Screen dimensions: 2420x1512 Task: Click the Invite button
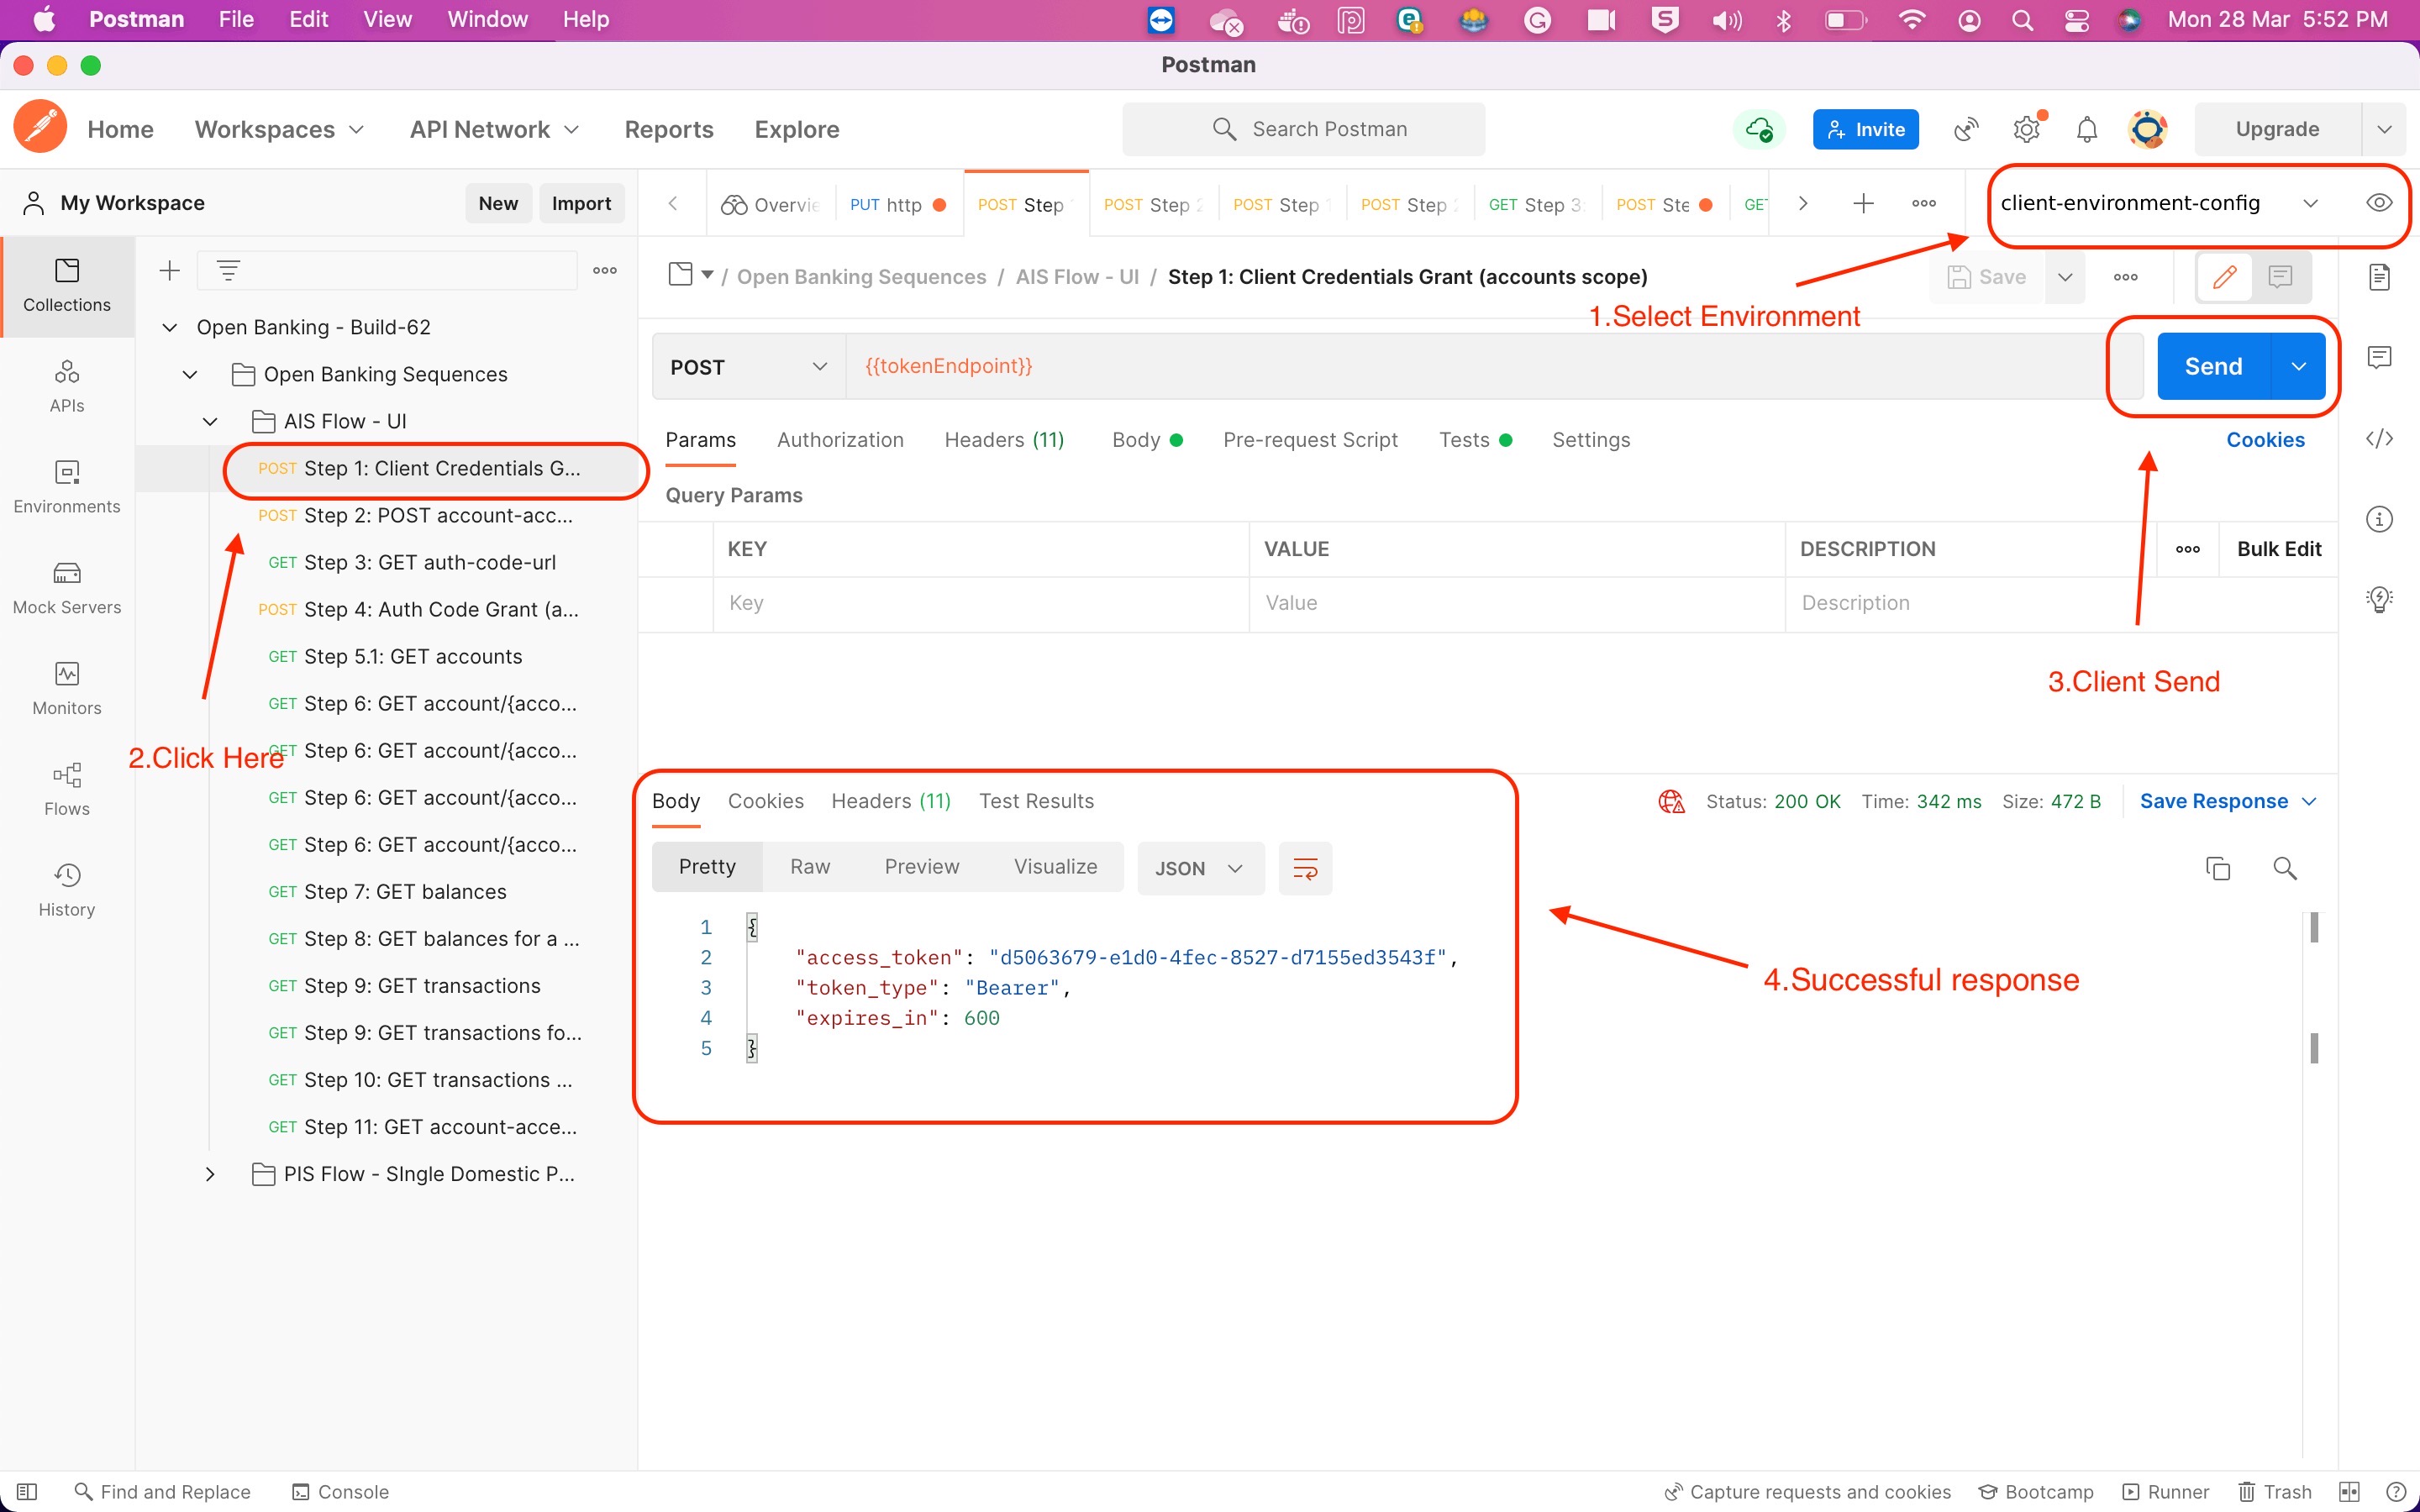click(1865, 129)
